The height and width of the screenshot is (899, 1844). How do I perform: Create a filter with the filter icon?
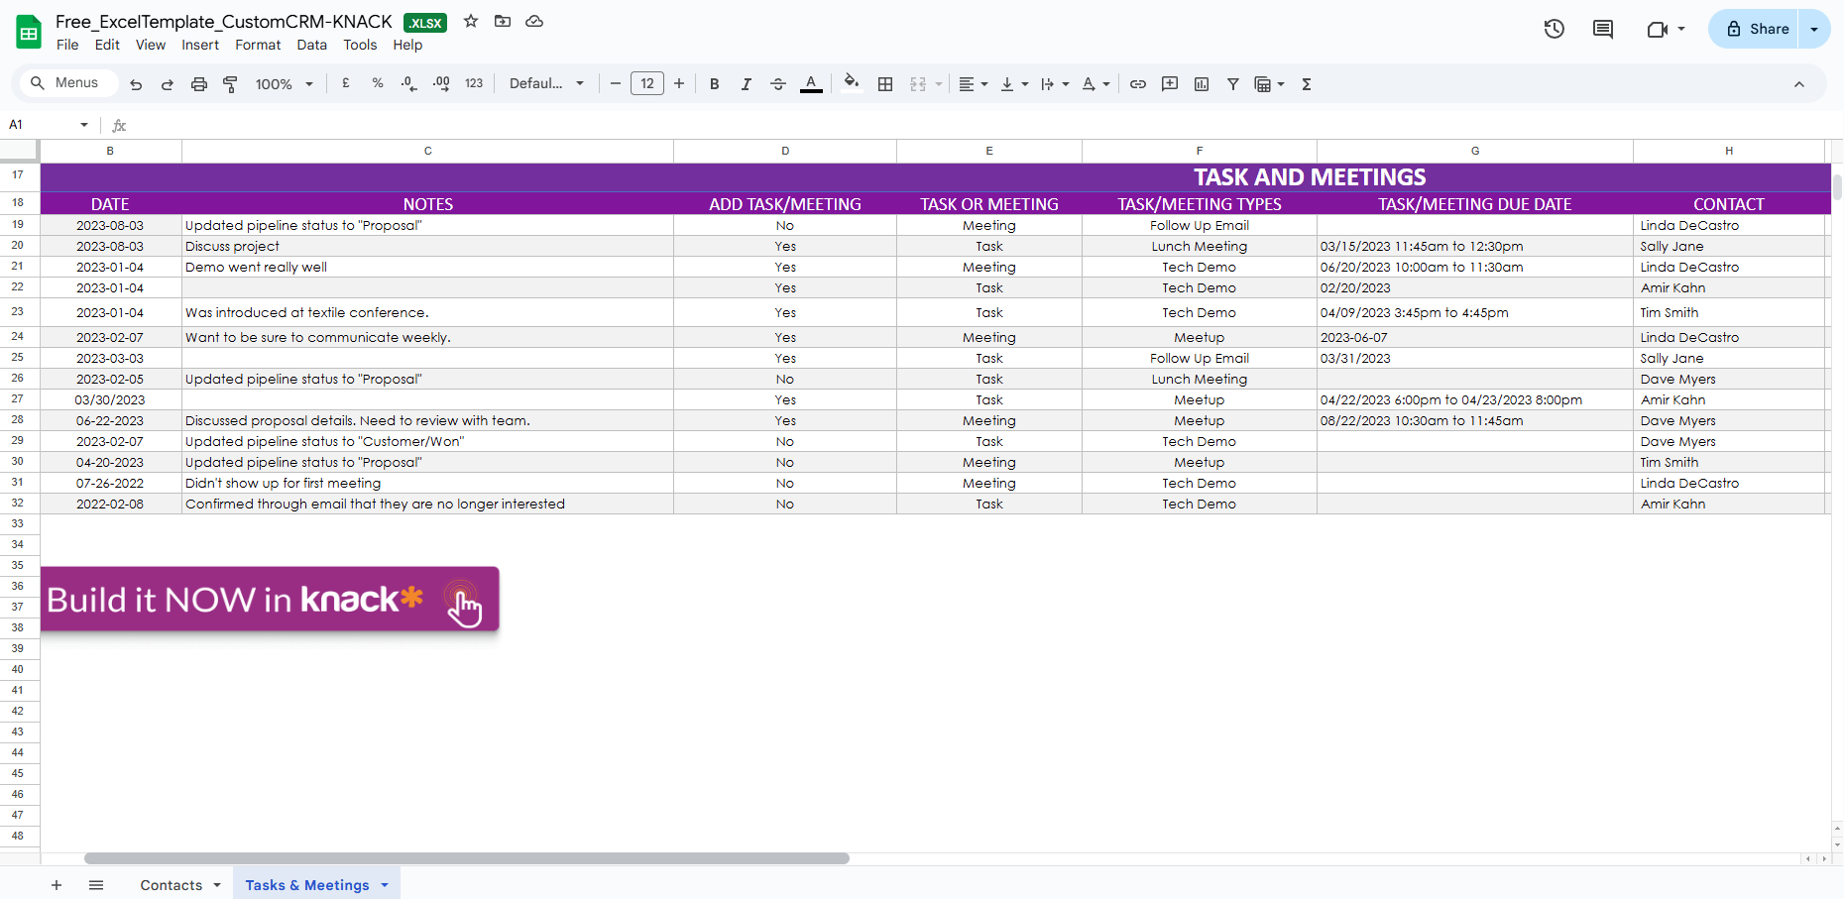click(1232, 83)
